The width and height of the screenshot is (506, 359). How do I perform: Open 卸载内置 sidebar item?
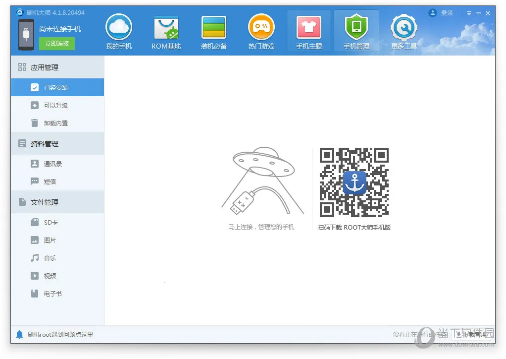tap(56, 123)
